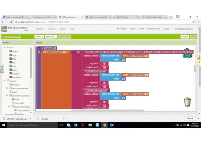Image resolution: width=201 pixels, height=143 pixels.
Task: Open the dsoft2005@gmail.com account dropdown
Action: point(184,29)
